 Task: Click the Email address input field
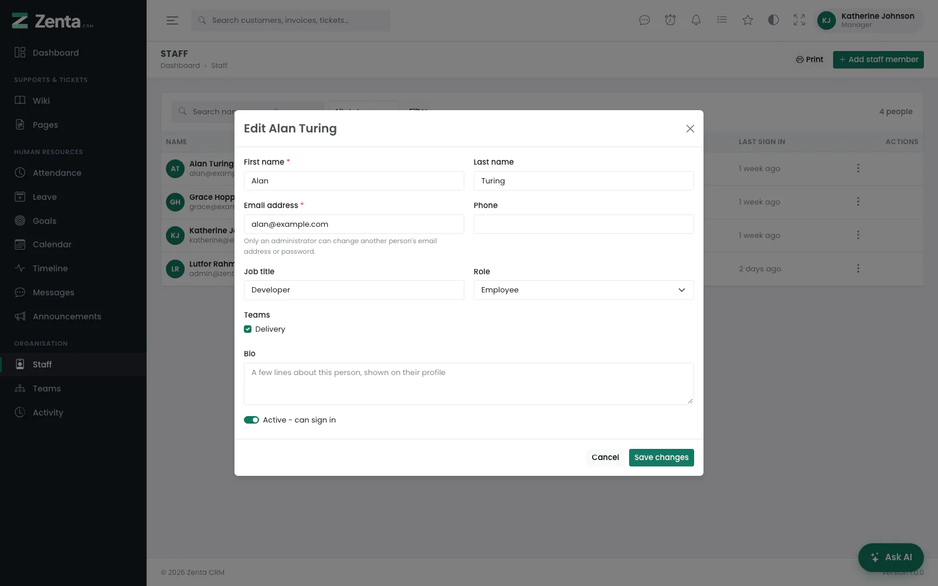click(x=354, y=224)
